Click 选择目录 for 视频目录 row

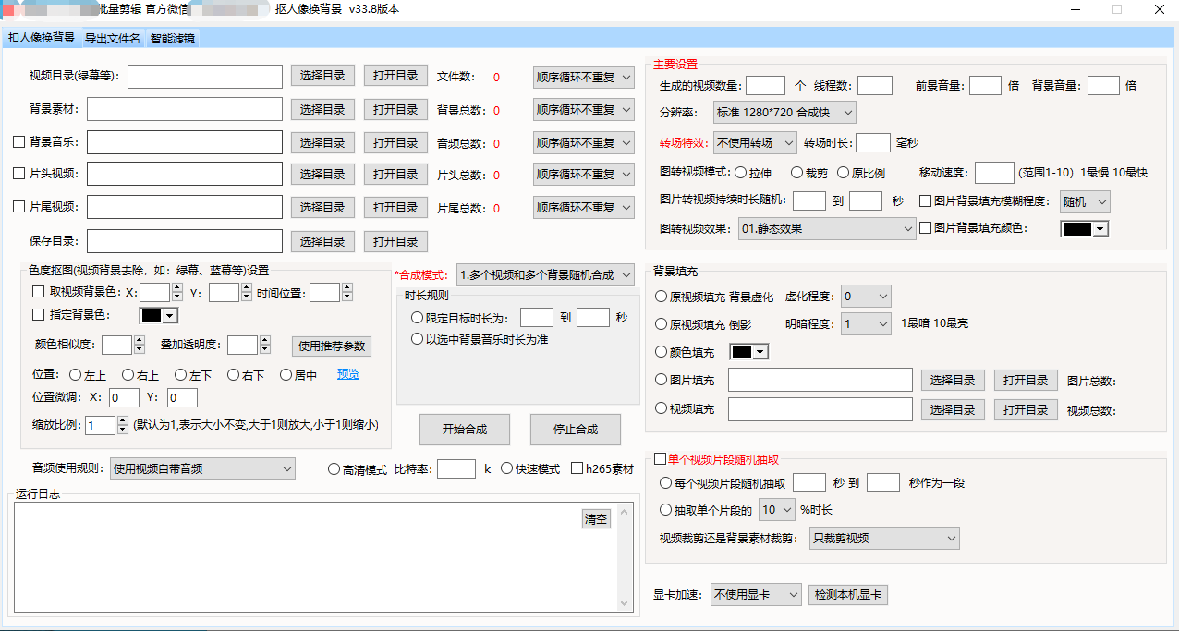click(322, 76)
